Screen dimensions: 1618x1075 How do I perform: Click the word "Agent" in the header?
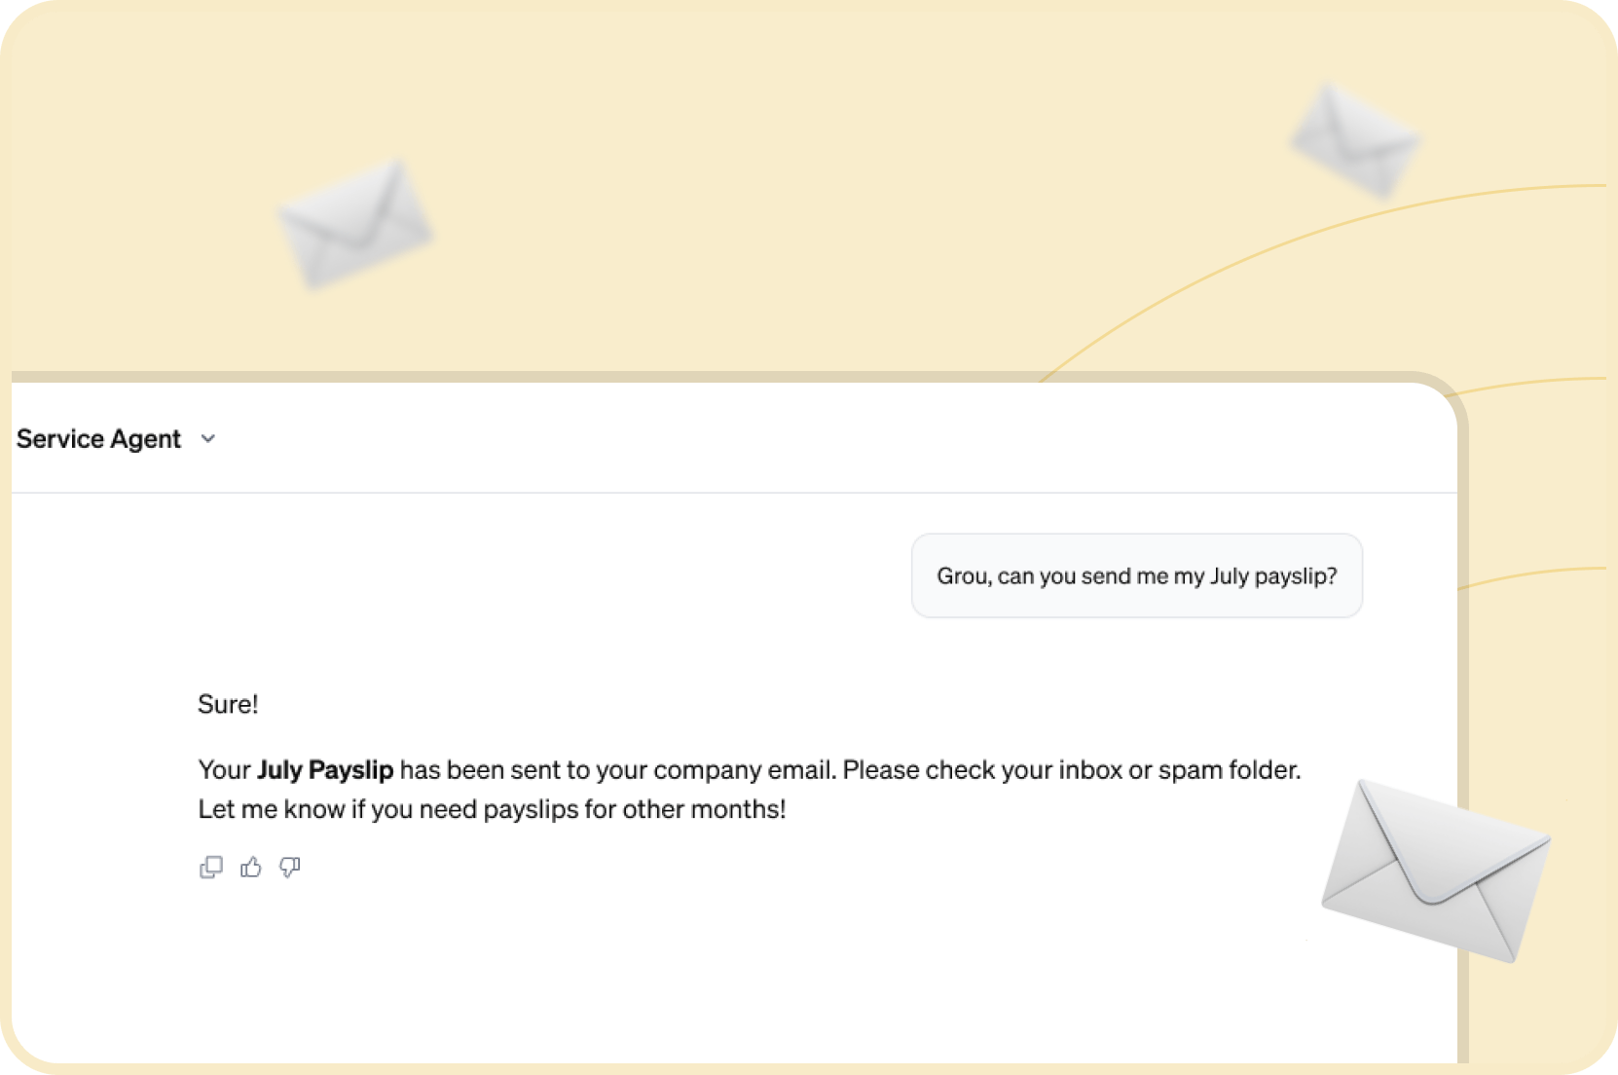click(145, 439)
